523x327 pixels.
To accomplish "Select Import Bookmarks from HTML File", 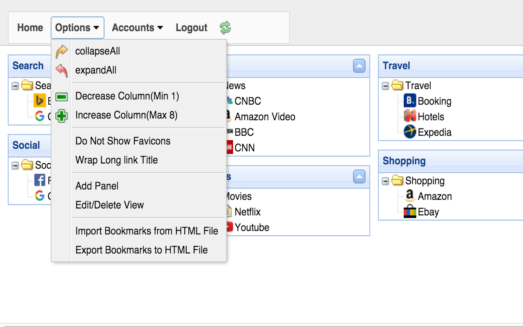I will [x=147, y=231].
